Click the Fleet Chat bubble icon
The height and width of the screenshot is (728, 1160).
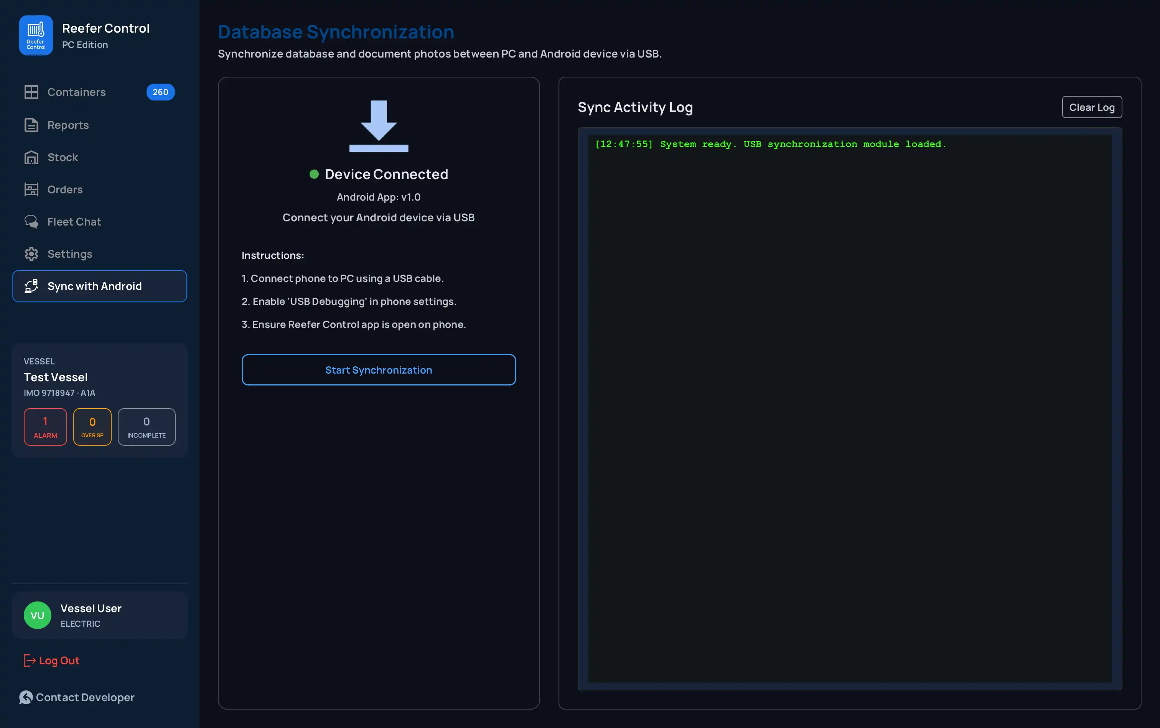(x=31, y=222)
